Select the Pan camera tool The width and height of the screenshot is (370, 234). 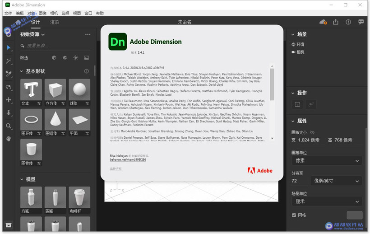click(9, 100)
